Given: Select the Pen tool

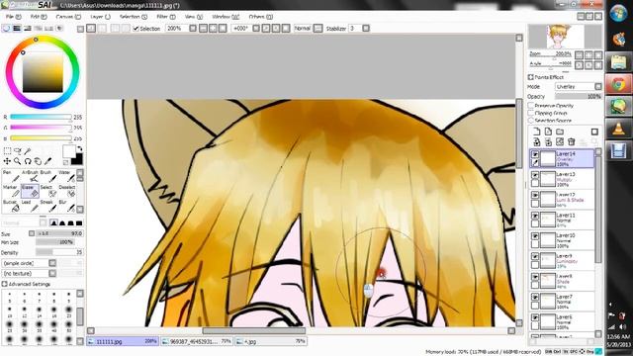Looking at the screenshot, I should pyautogui.click(x=11, y=176).
